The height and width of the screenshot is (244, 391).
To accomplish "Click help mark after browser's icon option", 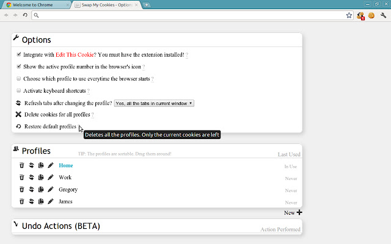I will 144,66.
